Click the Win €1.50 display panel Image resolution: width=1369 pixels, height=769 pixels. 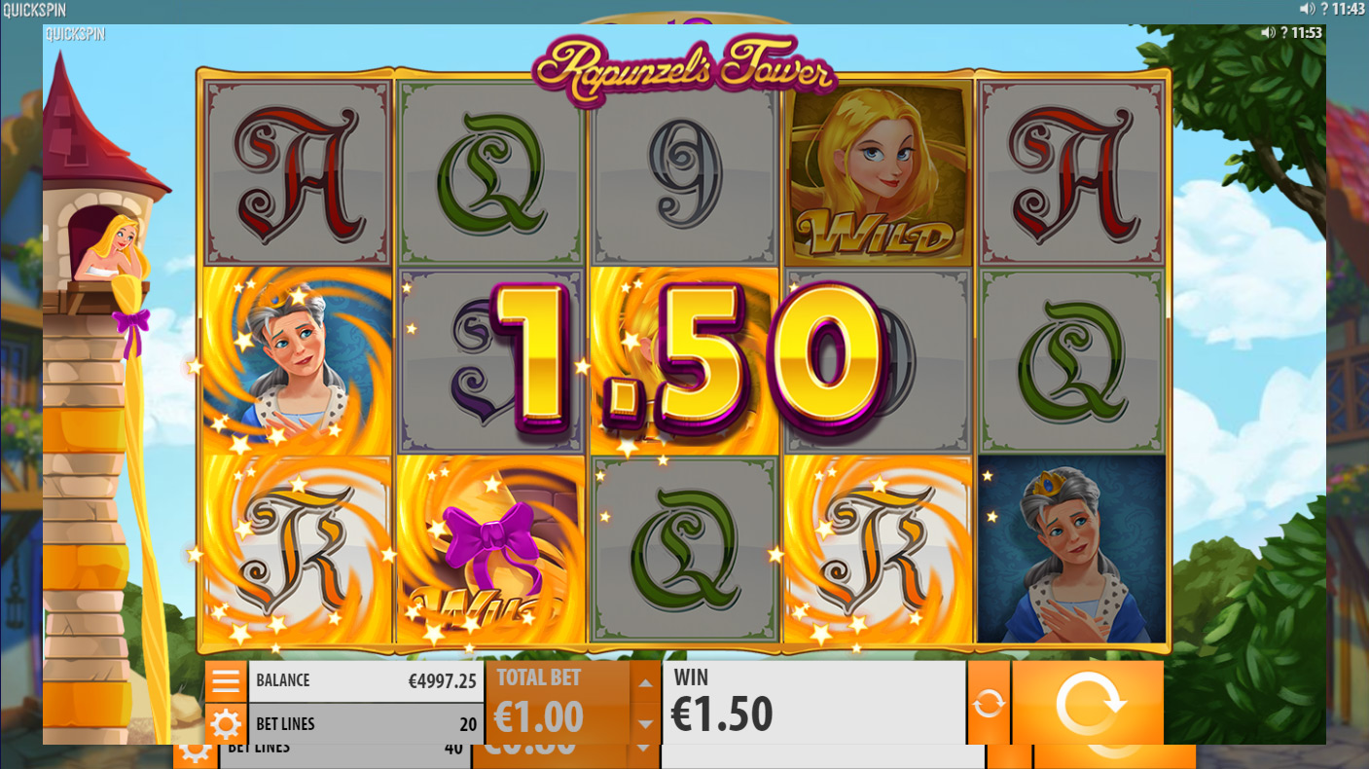coord(814,703)
